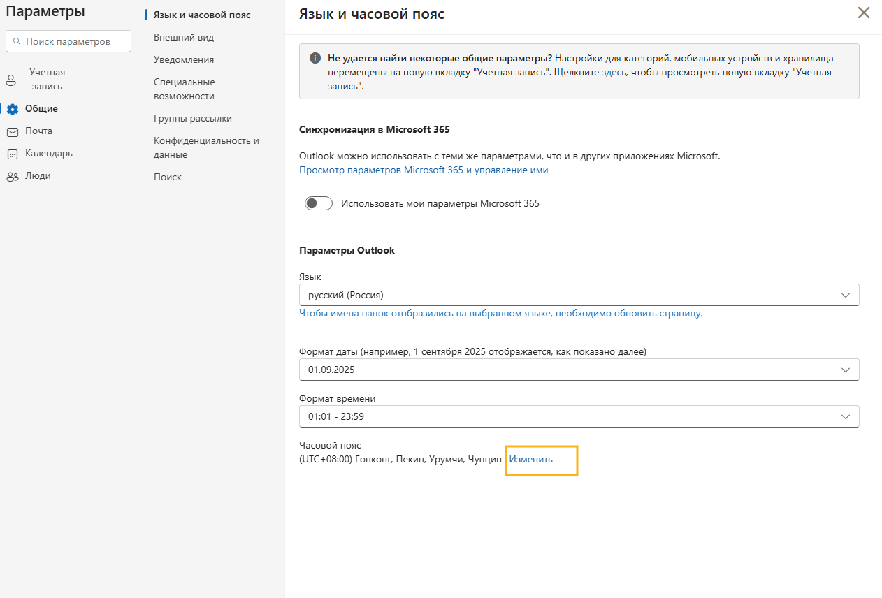Open Просмотр параметров Microsoft 365 link
The image size is (882, 598).
pyautogui.click(x=424, y=170)
